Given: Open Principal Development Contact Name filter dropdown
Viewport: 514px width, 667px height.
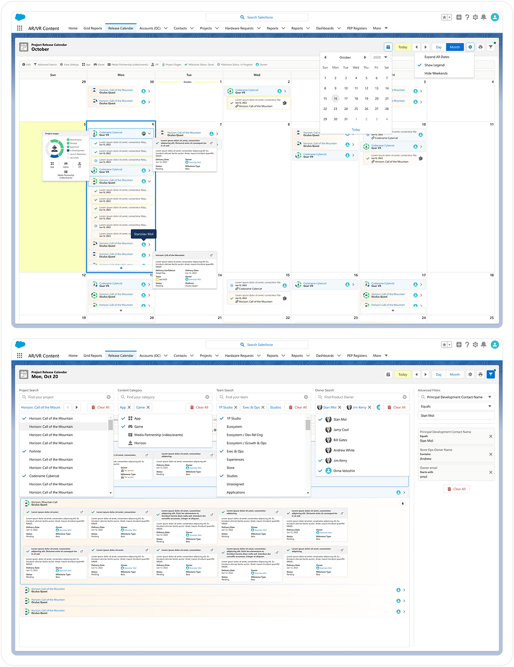Looking at the screenshot, I should [456, 397].
